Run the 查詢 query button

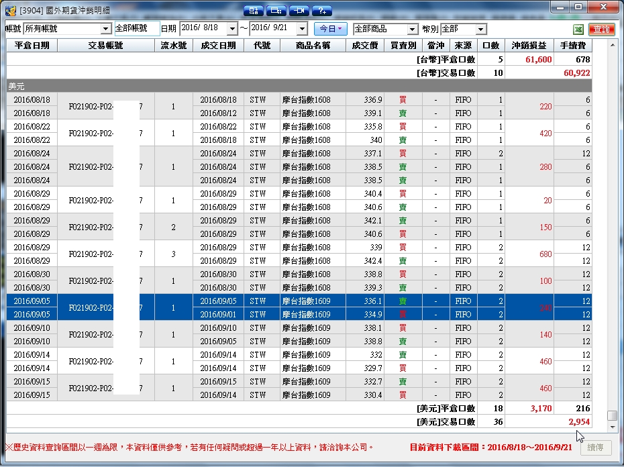601,29
